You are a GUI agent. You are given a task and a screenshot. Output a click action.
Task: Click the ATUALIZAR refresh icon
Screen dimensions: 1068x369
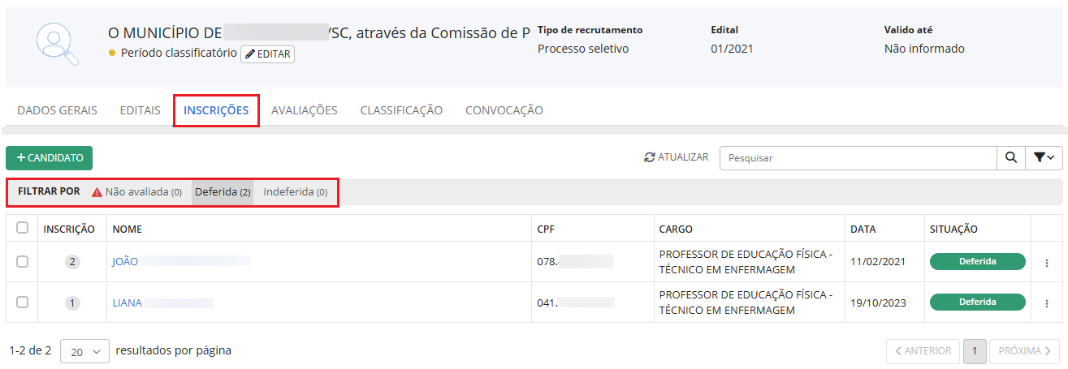tap(649, 157)
